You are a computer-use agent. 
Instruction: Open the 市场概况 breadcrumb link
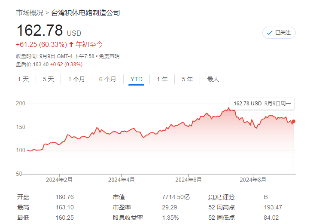click(x=30, y=12)
